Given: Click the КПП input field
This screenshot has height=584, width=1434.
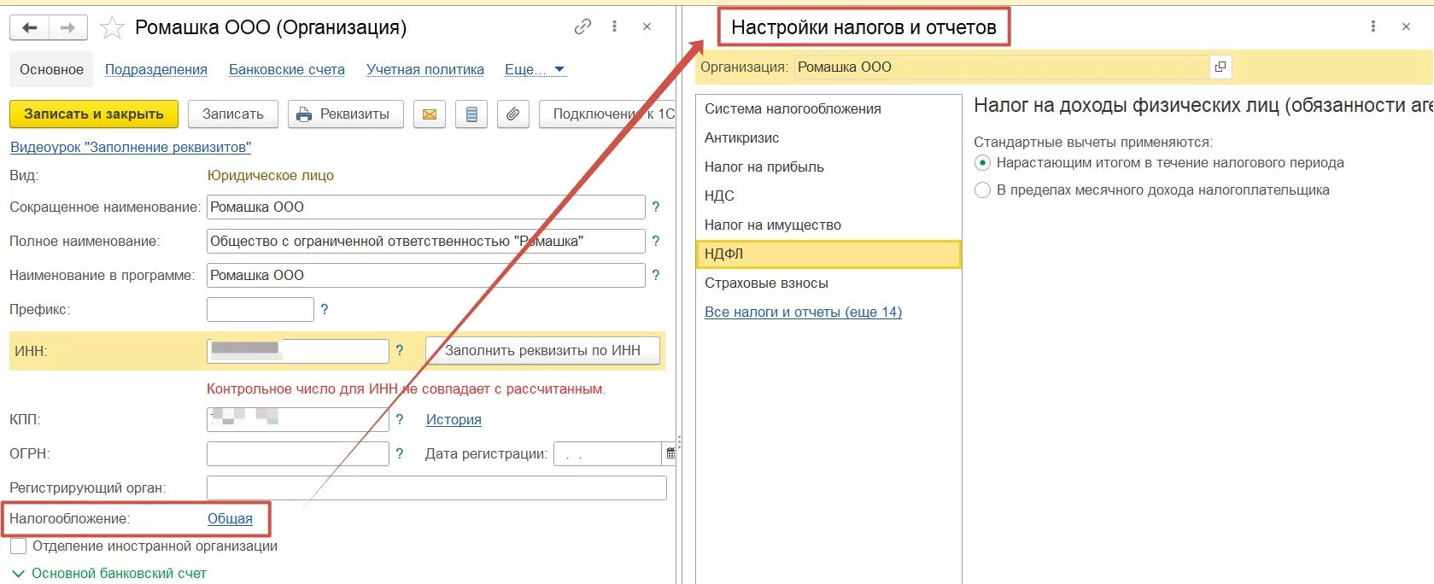Looking at the screenshot, I should 298,419.
